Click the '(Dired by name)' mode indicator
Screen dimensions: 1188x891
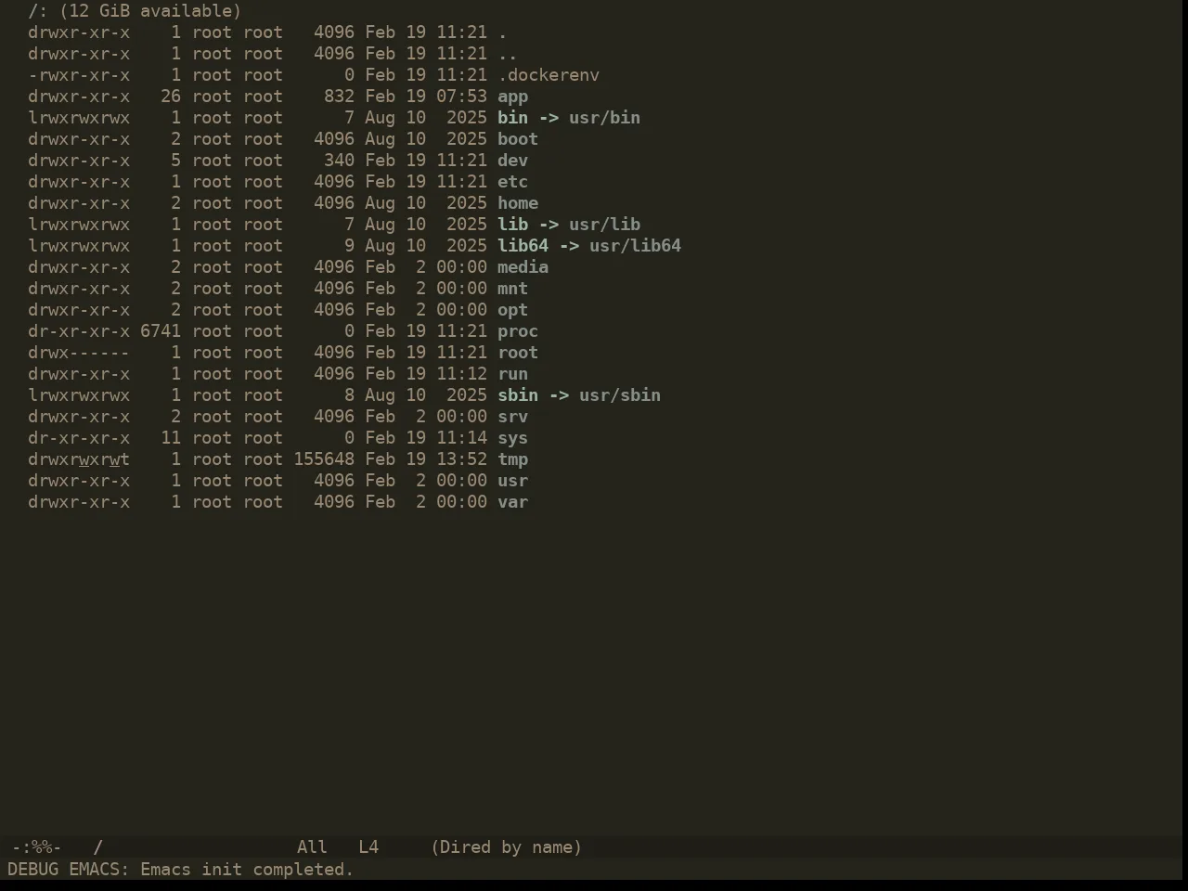pos(507,847)
